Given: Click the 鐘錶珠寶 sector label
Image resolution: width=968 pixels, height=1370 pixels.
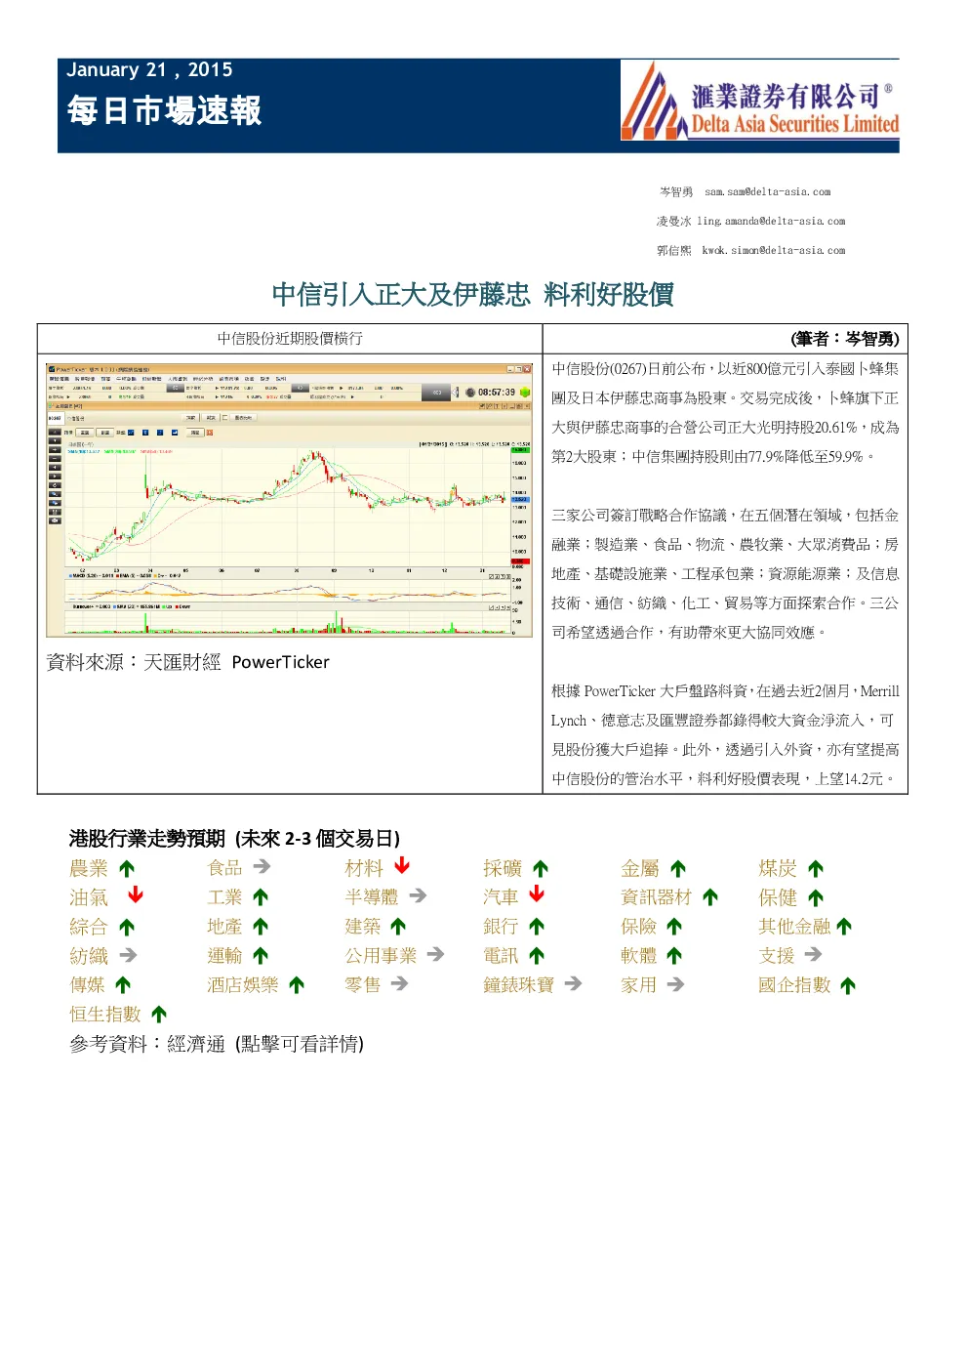Looking at the screenshot, I should (x=519, y=985).
